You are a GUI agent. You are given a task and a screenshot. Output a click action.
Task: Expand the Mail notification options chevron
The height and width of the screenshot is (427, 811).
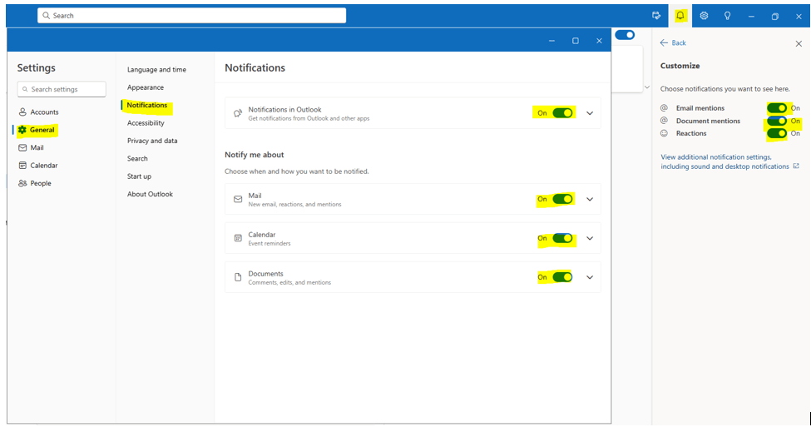pyautogui.click(x=590, y=199)
